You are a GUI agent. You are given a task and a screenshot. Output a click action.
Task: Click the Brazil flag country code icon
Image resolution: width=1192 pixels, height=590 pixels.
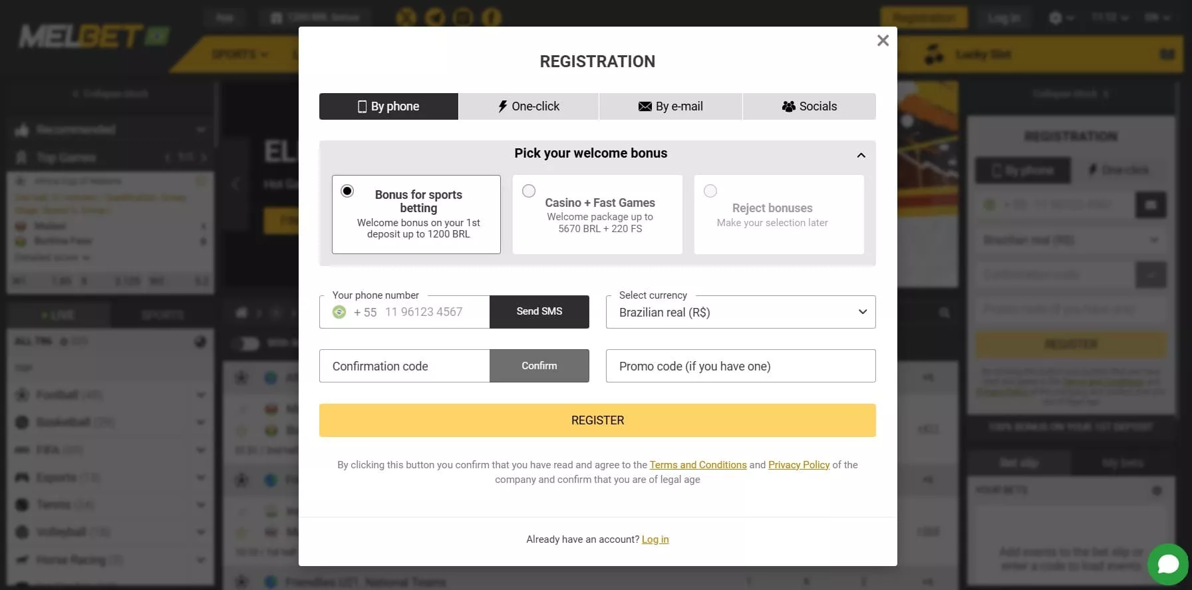pyautogui.click(x=339, y=312)
